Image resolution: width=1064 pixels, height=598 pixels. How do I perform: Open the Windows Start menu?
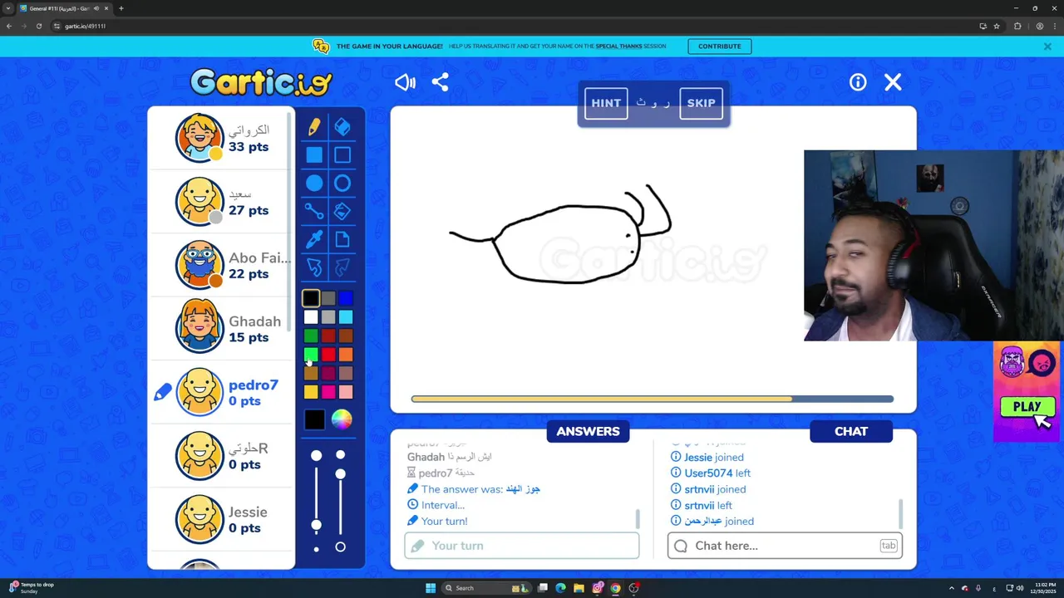(x=431, y=588)
